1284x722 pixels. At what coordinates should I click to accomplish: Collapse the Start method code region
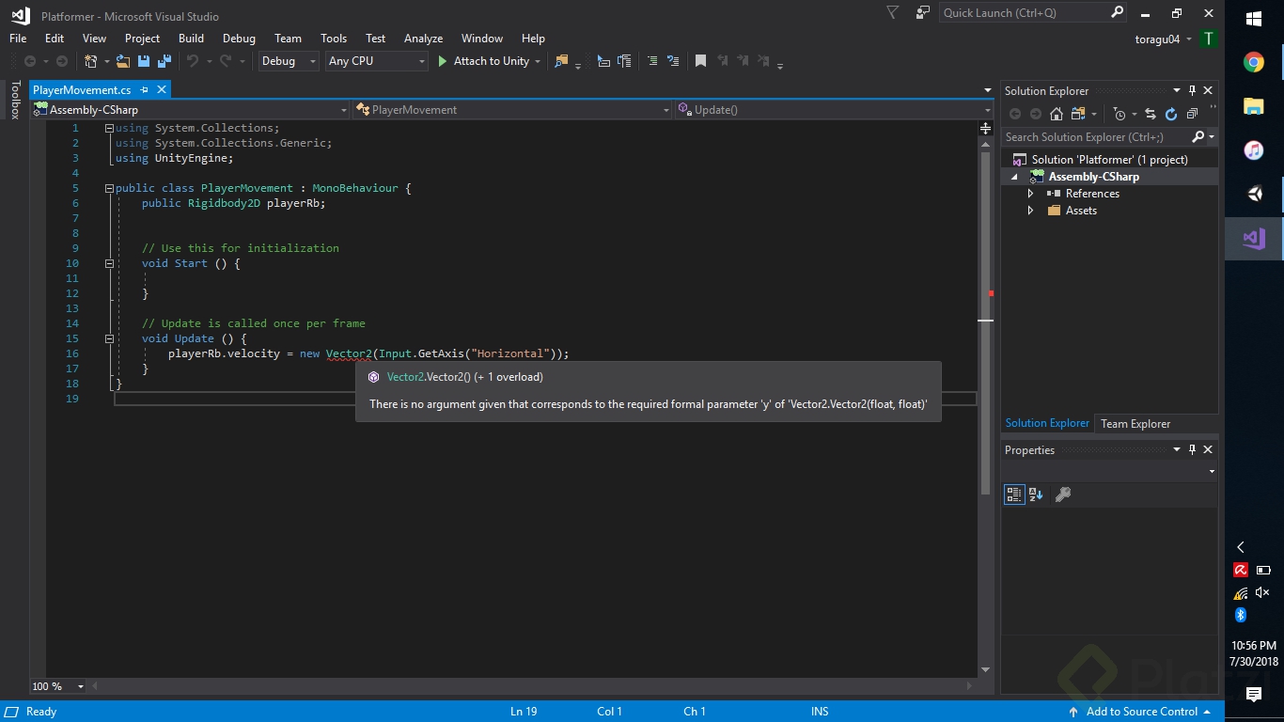(109, 263)
